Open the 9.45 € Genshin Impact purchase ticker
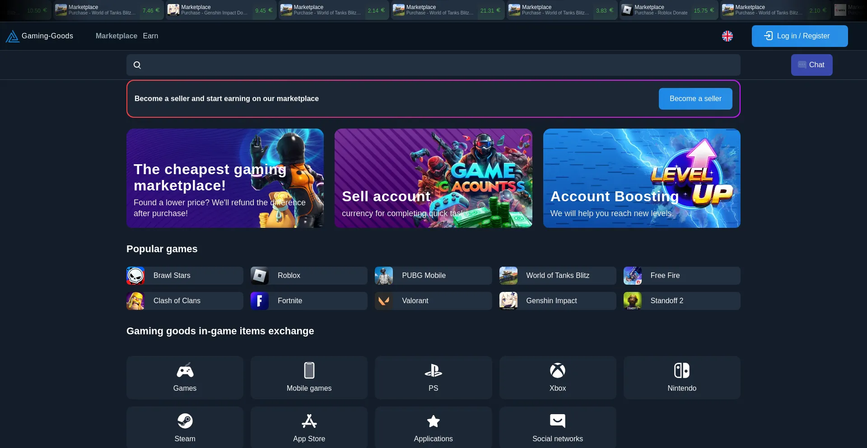The width and height of the screenshot is (867, 448). tap(221, 10)
